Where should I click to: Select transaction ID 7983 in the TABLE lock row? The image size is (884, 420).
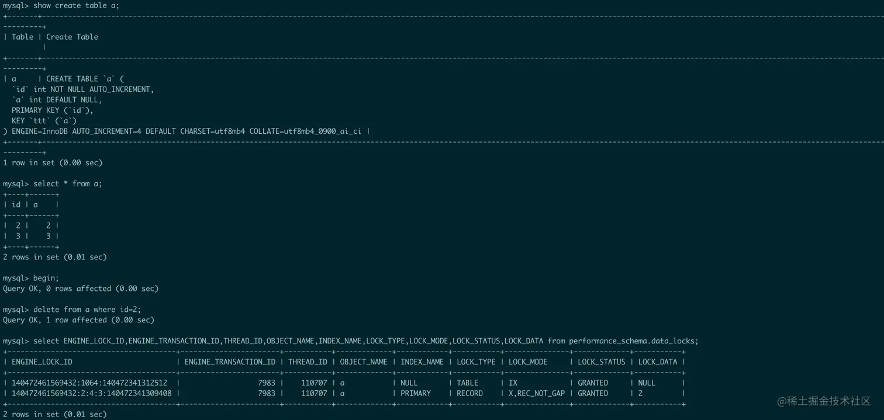pyautogui.click(x=267, y=383)
